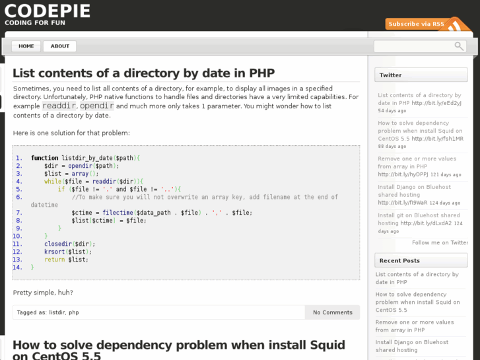This screenshot has width=480, height=360.
Task: Click the inline 'readdir' code word in paragraph
Action: [59, 106]
